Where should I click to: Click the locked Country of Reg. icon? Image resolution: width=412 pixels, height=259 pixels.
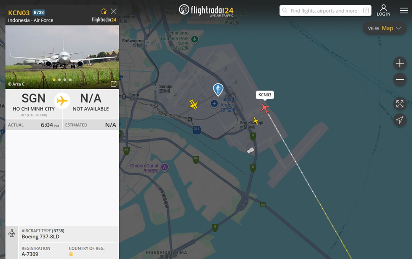(x=71, y=254)
